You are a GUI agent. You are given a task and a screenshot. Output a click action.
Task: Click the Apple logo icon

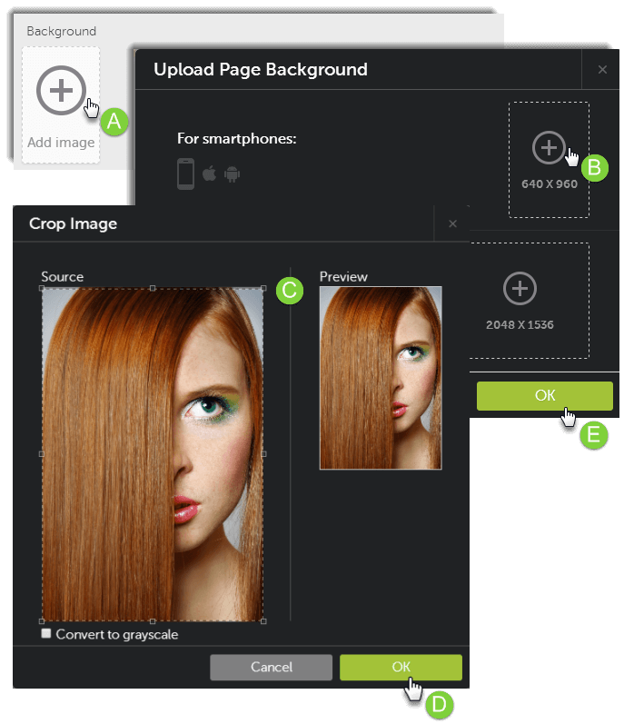[x=209, y=174]
